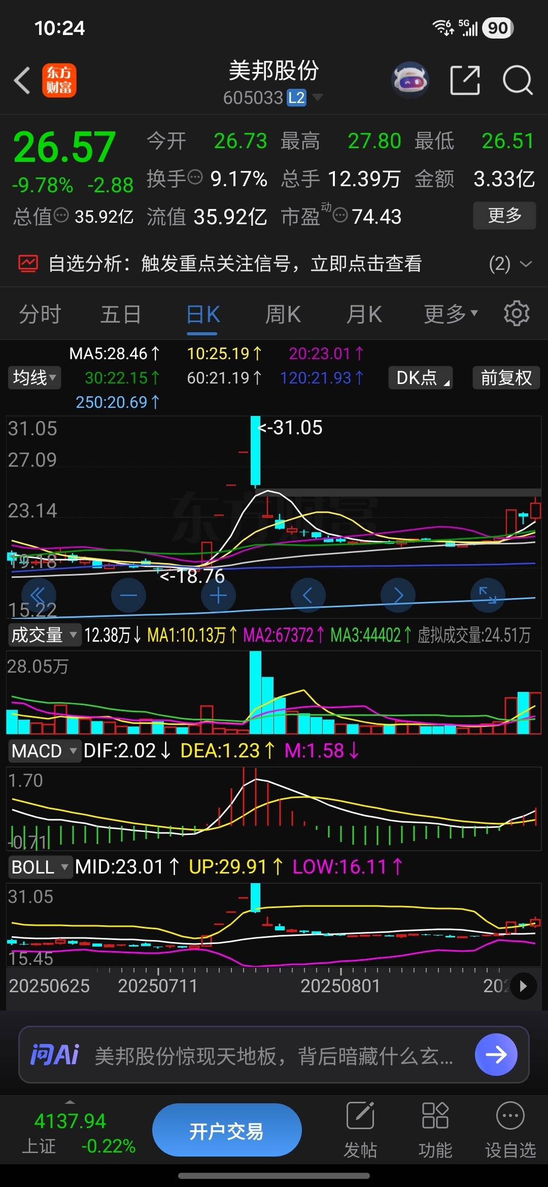Tap UP:29.91 BOLL value

[236, 867]
